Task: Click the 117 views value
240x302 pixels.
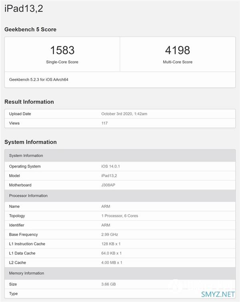Action: [104, 123]
